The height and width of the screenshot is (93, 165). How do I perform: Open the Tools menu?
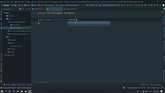pos(47,2)
